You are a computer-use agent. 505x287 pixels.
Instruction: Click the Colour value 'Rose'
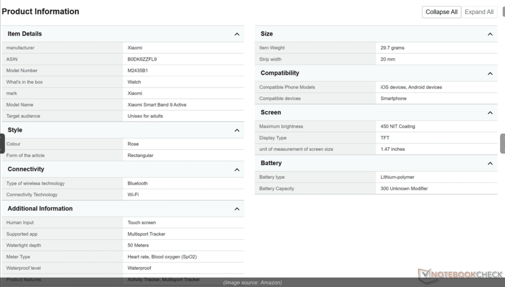133,144
